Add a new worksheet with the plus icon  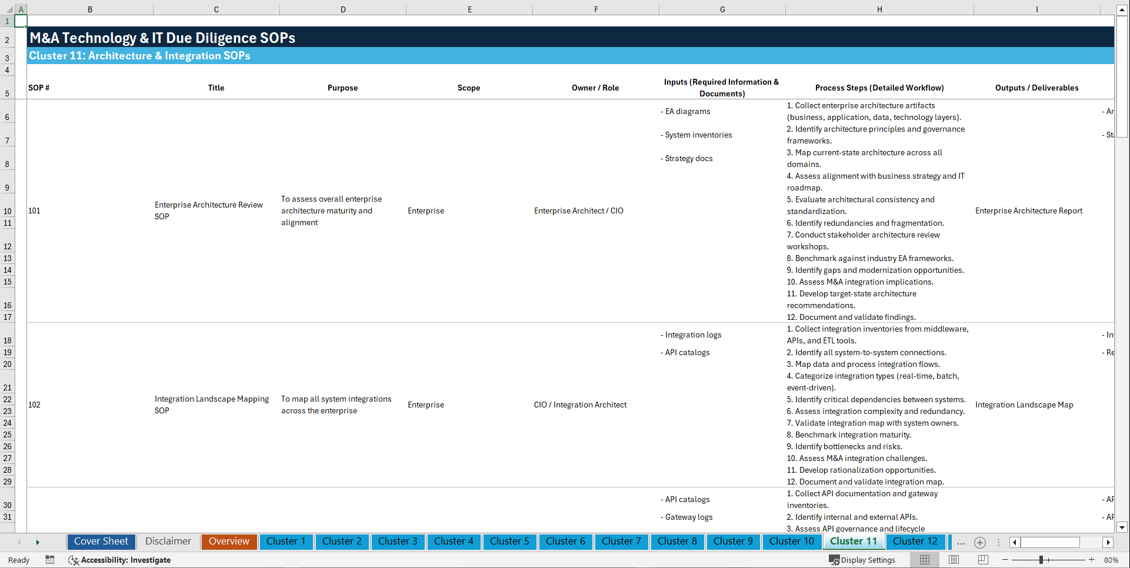[x=979, y=542]
